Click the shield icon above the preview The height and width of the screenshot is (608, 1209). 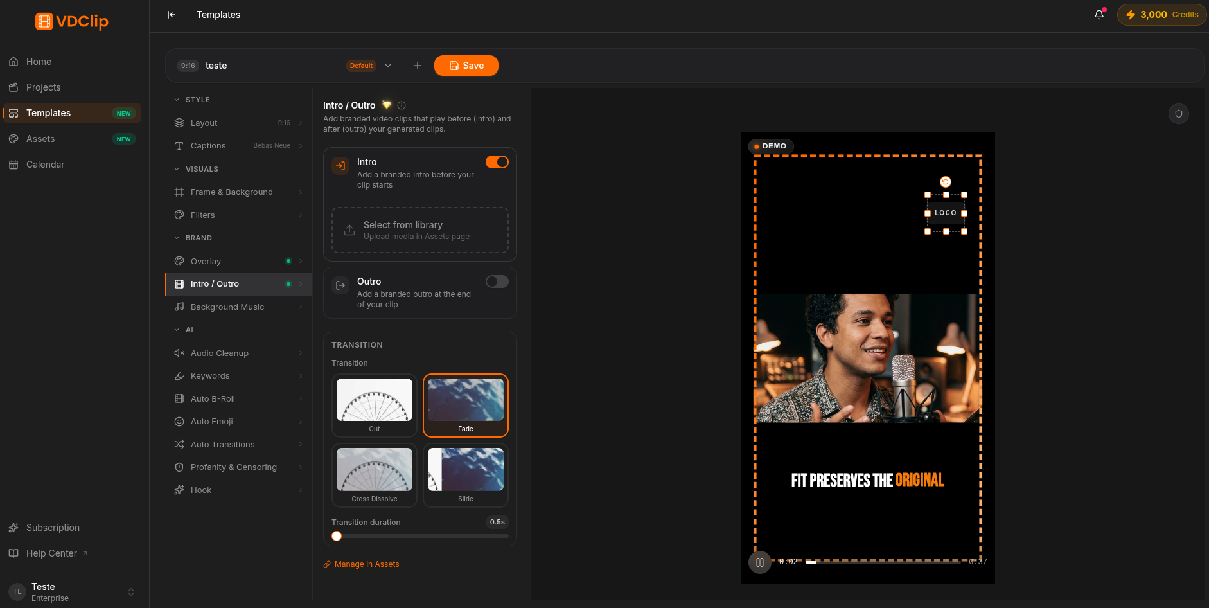tap(1179, 114)
